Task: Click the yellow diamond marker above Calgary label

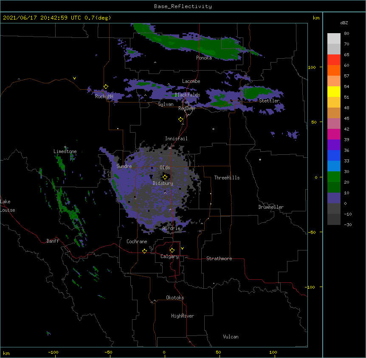Action: (172, 250)
